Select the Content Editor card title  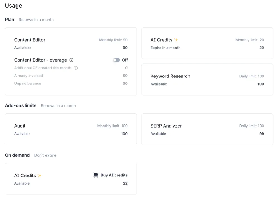tap(29, 40)
